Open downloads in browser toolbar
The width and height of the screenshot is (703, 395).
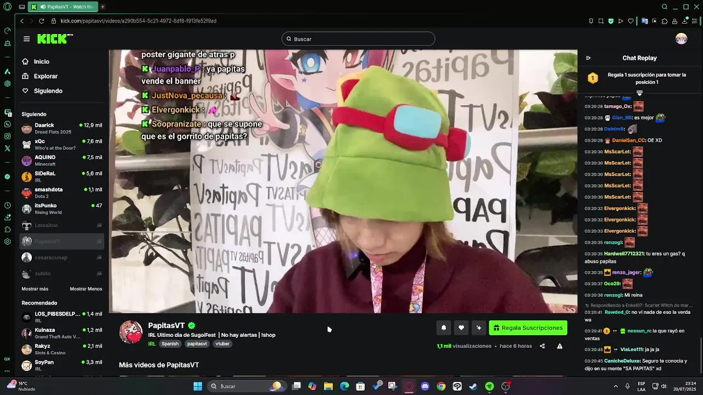coord(685,21)
